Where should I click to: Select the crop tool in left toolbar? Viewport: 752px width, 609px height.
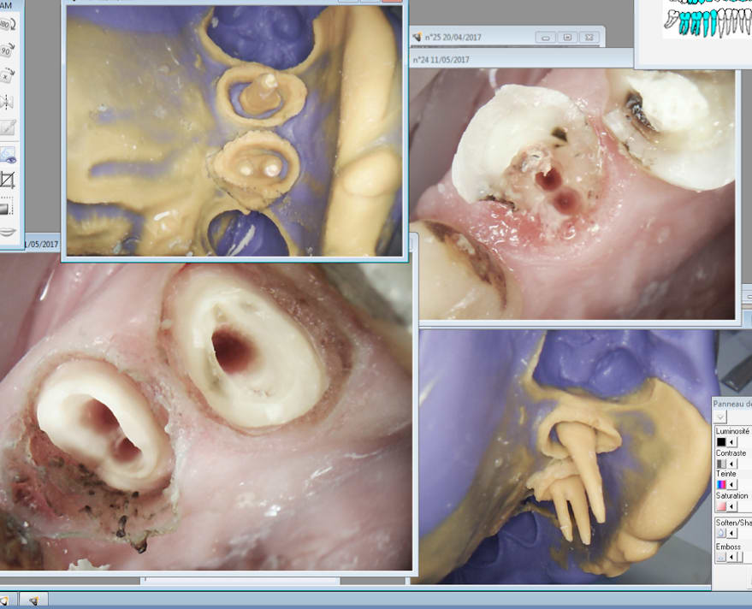click(8, 180)
